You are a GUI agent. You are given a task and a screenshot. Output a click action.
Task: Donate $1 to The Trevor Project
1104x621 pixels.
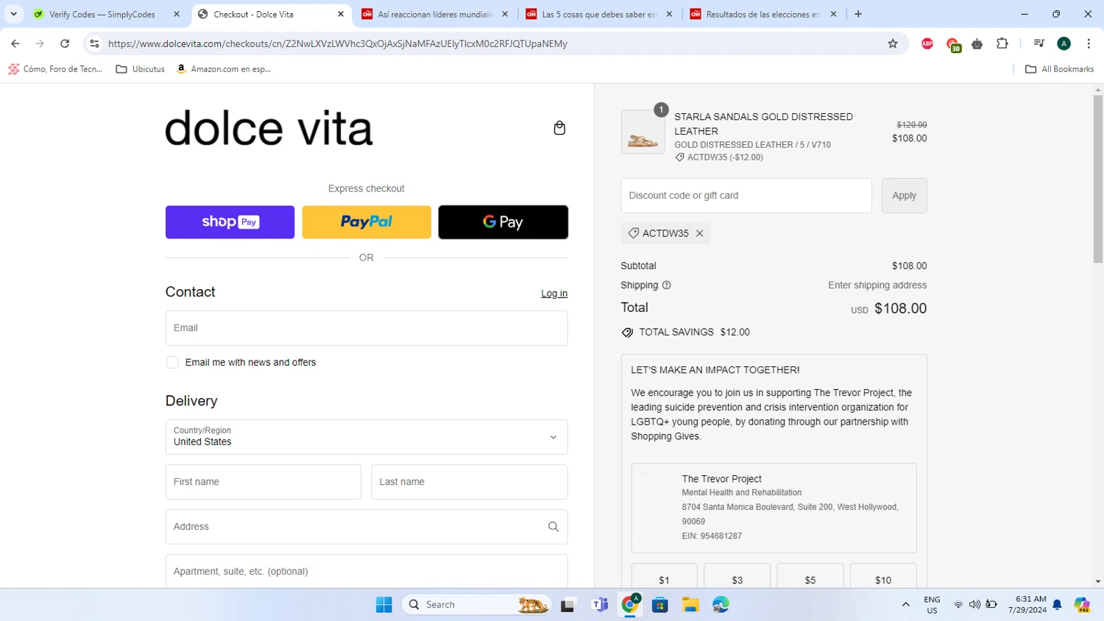pos(664,576)
